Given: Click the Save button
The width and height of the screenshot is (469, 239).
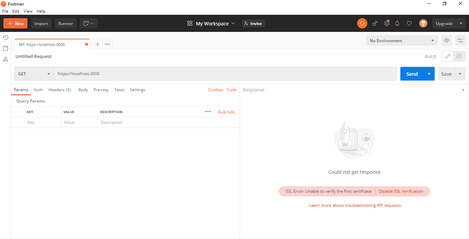Looking at the screenshot, I should coord(446,74).
